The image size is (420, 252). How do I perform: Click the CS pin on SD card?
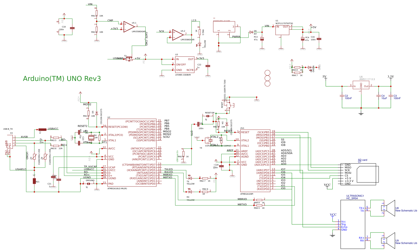[x=346, y=175]
